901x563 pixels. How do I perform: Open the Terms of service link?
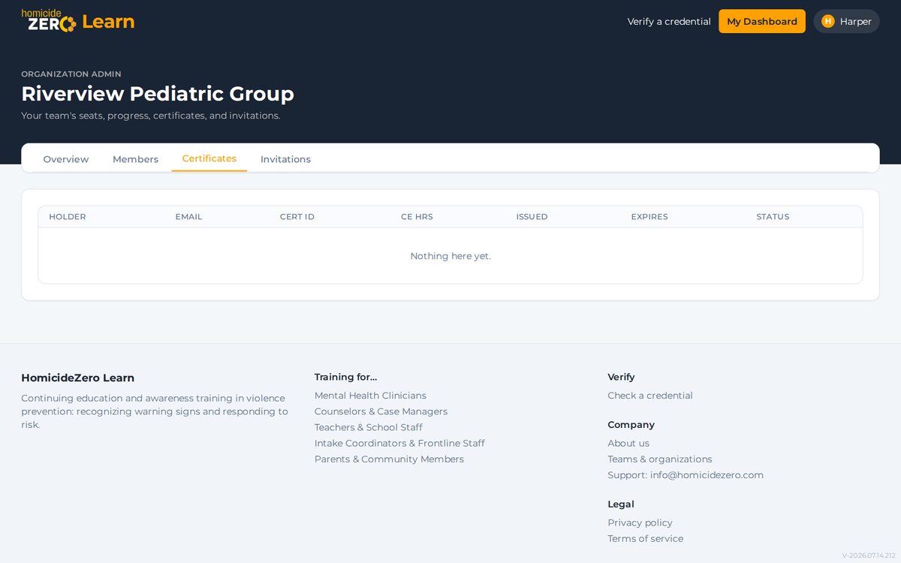[646, 538]
